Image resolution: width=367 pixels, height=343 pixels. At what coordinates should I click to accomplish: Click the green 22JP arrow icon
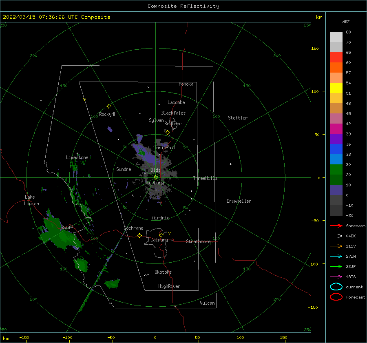tap(336, 266)
